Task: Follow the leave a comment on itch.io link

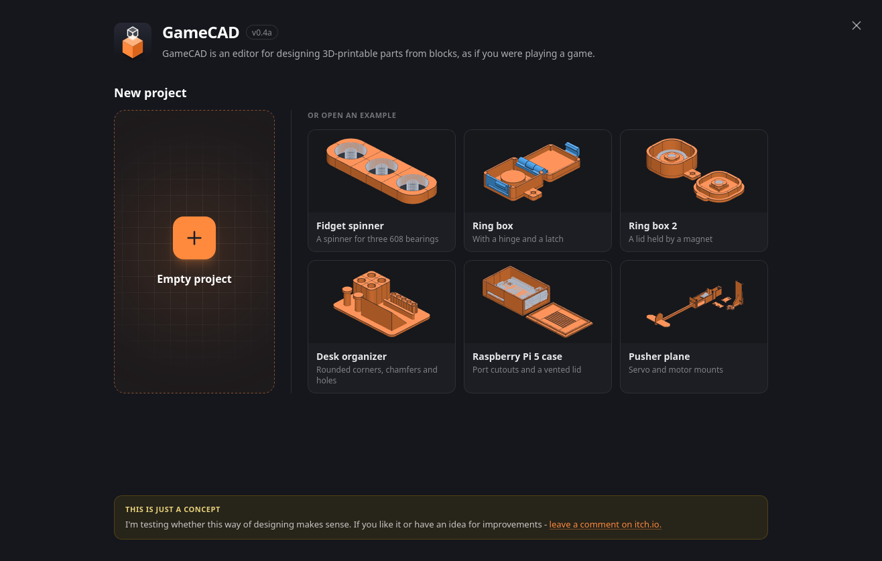Action: [605, 524]
